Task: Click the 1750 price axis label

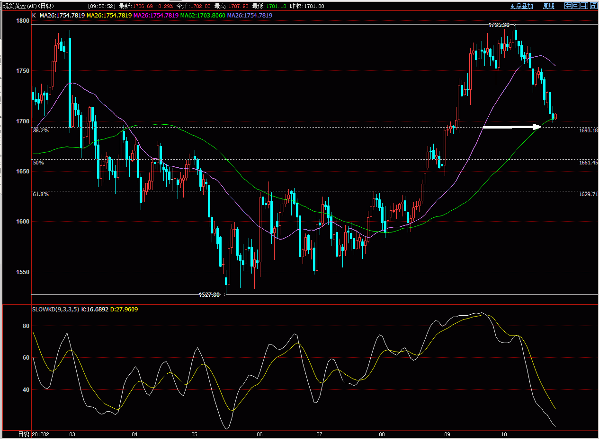Action: (23, 71)
